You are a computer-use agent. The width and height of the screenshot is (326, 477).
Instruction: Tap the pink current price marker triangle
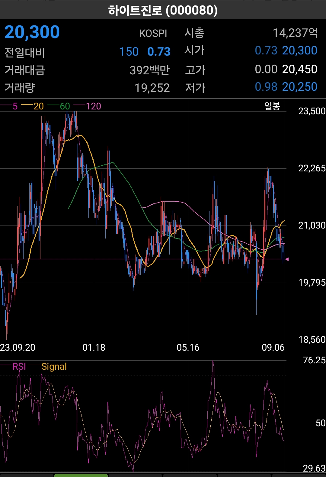(x=287, y=259)
